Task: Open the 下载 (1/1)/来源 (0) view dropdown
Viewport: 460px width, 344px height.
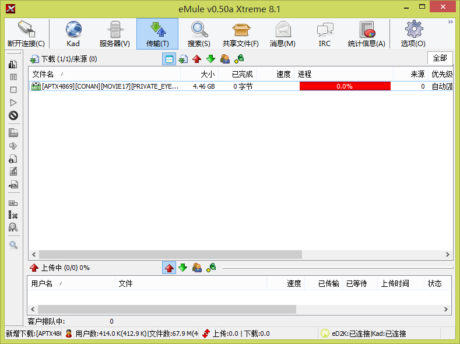Action: pos(64,59)
